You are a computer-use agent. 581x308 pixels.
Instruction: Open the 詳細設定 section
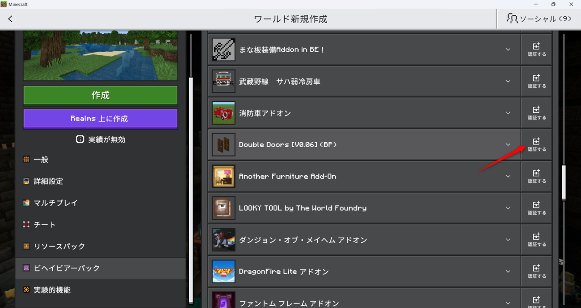(x=100, y=181)
